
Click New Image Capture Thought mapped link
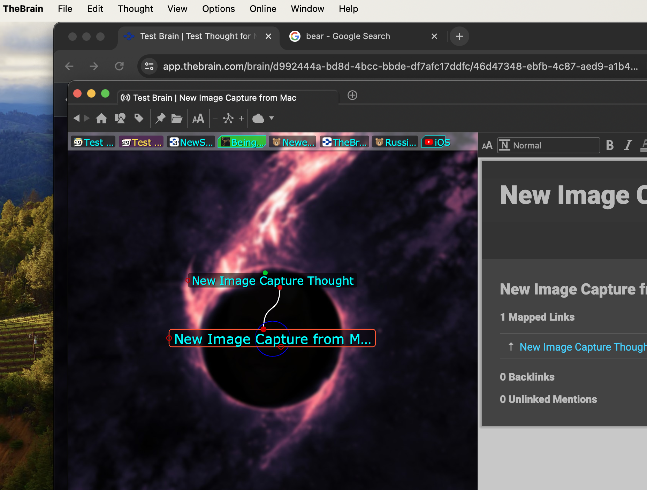(x=583, y=347)
